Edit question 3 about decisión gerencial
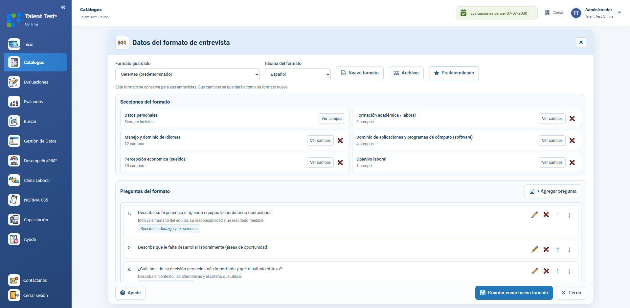Viewport: 630px width, 308px height. pos(535,271)
